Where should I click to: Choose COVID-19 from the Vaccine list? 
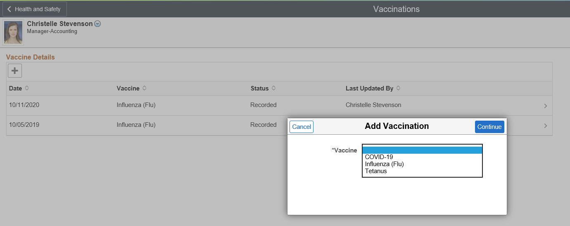coord(379,157)
